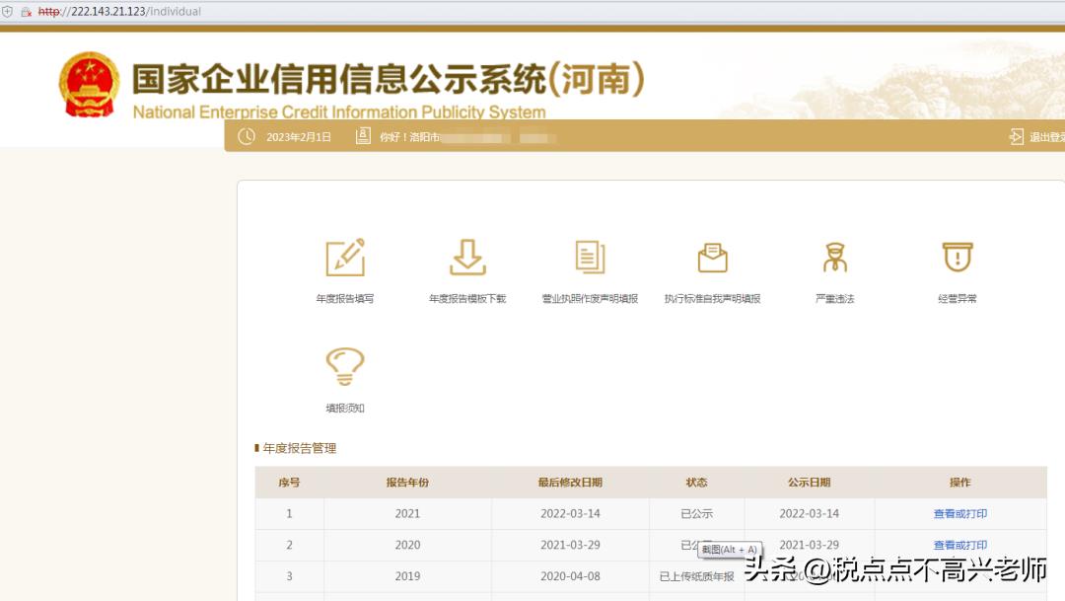
Task: Click browser security shield icon in address bar
Action: (x=7, y=12)
